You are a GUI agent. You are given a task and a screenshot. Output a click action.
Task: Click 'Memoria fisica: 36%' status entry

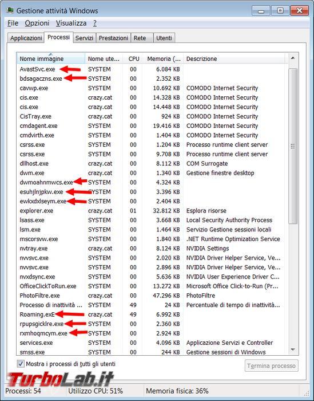coord(177,391)
